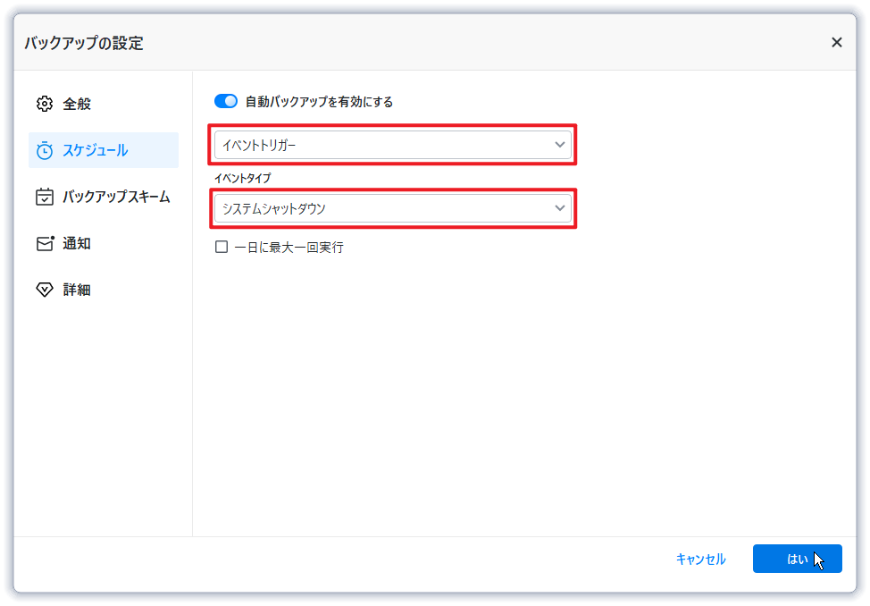Check the 一日に最大一回実行 checkbox
Viewport: 870px width, 606px height.
(222, 248)
